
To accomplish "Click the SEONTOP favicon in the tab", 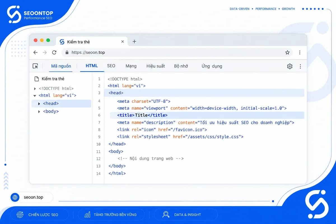I will (62, 42).
